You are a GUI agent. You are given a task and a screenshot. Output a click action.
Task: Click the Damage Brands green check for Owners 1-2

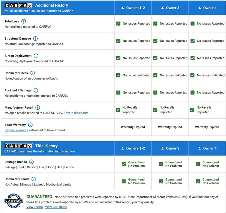124,164
